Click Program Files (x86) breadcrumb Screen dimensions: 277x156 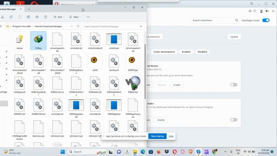(22, 26)
